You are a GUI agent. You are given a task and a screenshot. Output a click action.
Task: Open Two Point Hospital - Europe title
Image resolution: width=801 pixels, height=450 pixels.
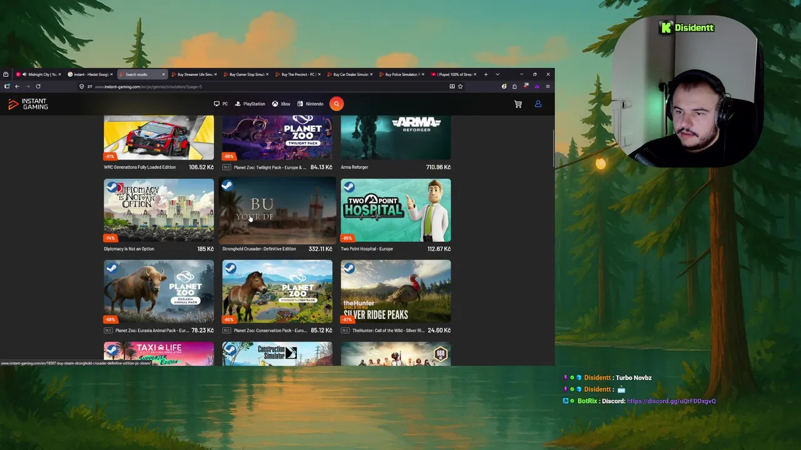coord(367,249)
